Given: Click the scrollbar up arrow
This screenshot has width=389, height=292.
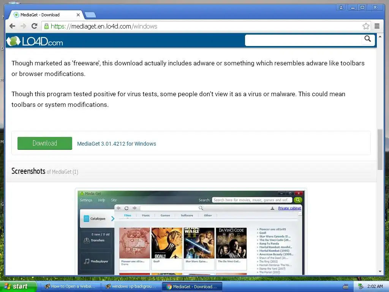Looking at the screenshot, I should click(380, 37).
